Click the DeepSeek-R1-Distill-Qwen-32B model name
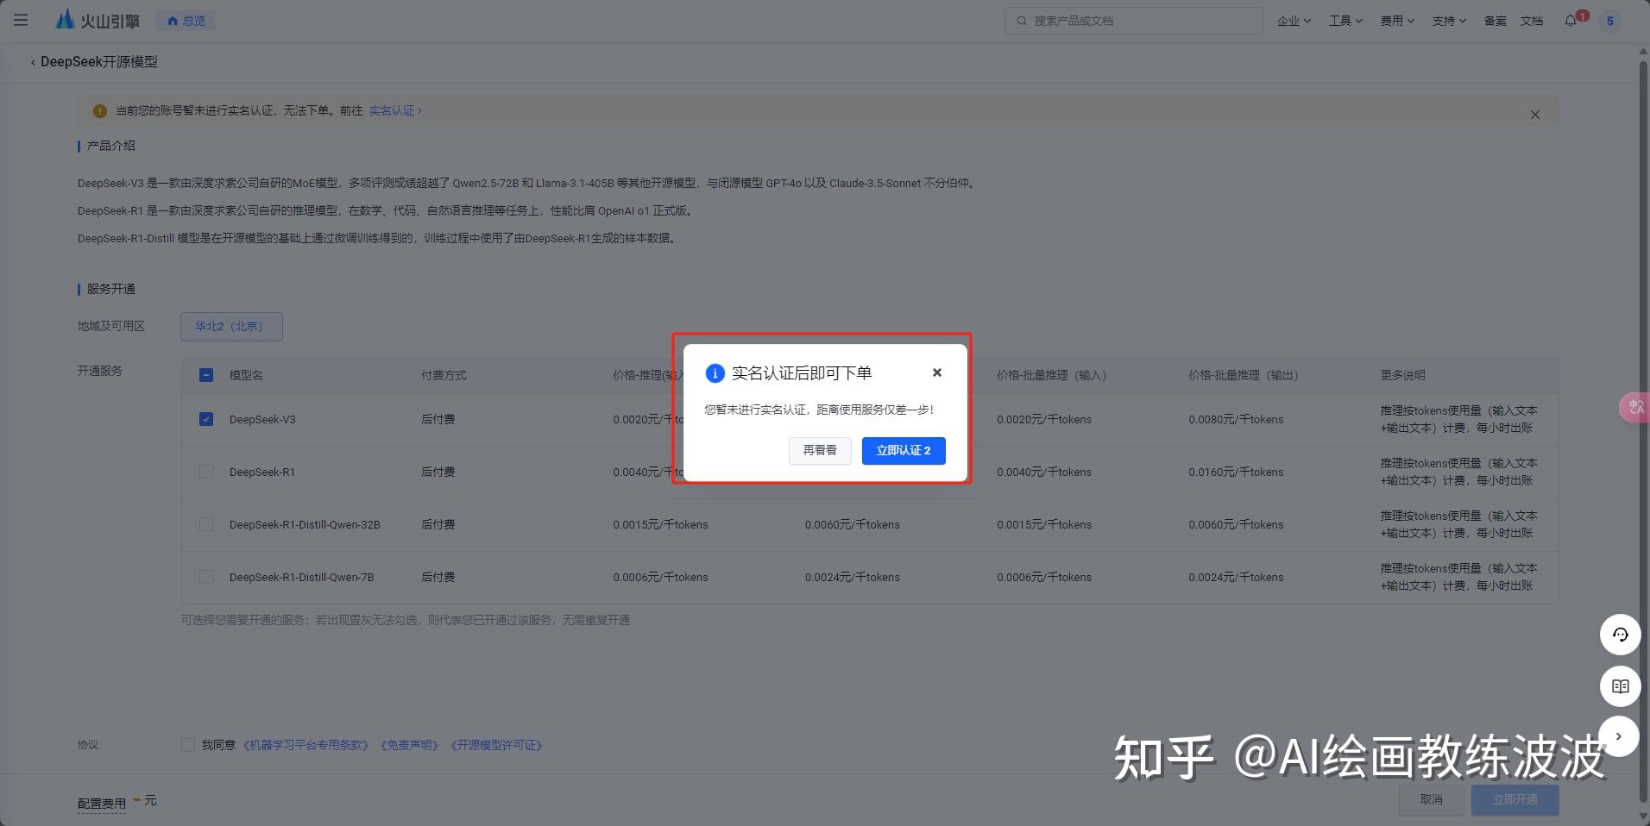 (305, 524)
